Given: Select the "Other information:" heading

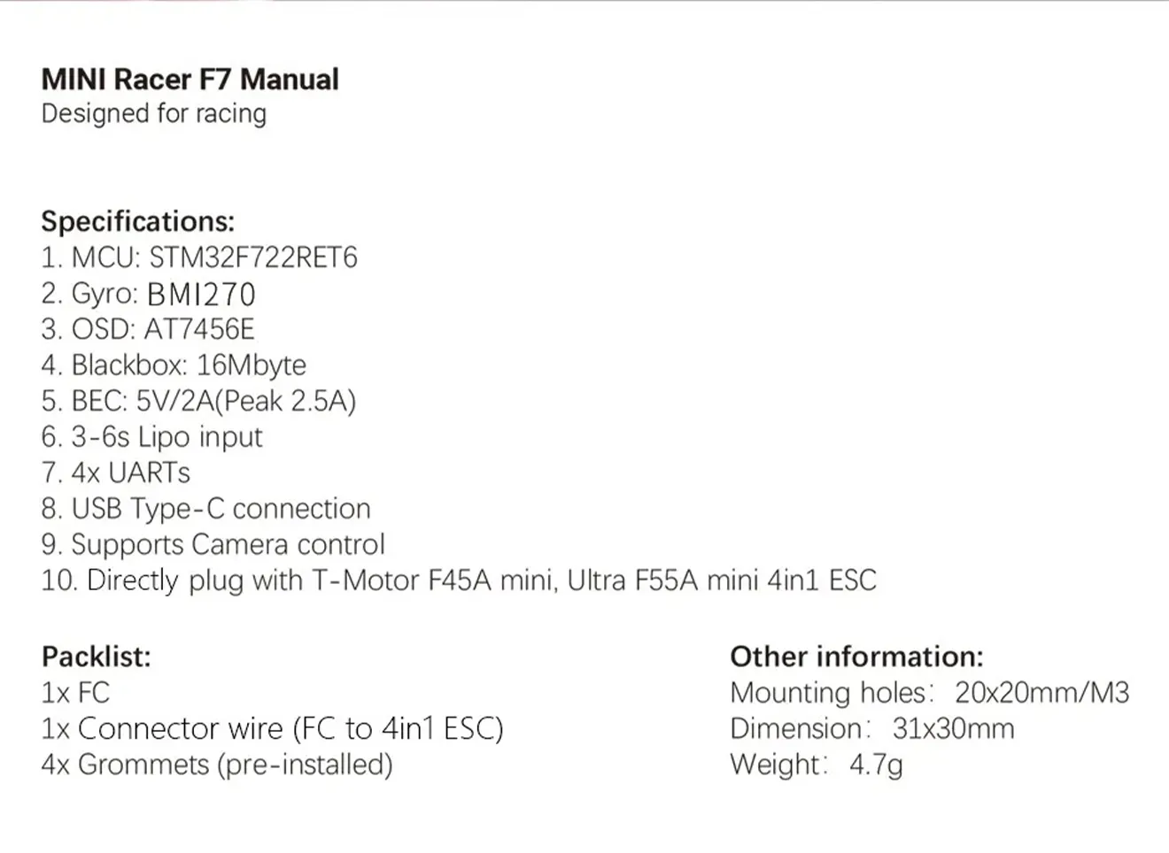Looking at the screenshot, I should [856, 657].
